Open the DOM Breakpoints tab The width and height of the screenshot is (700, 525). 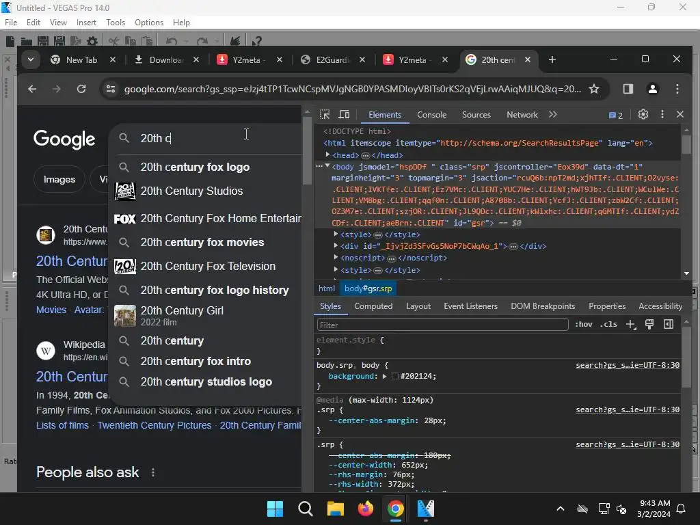(543, 306)
